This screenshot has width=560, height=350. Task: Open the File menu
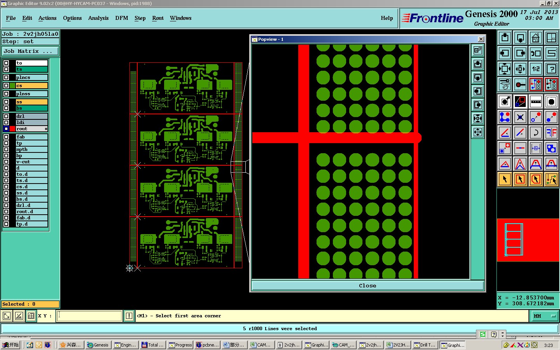[x=11, y=18]
